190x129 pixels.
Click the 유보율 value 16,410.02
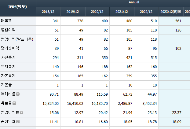(x=75, y=104)
